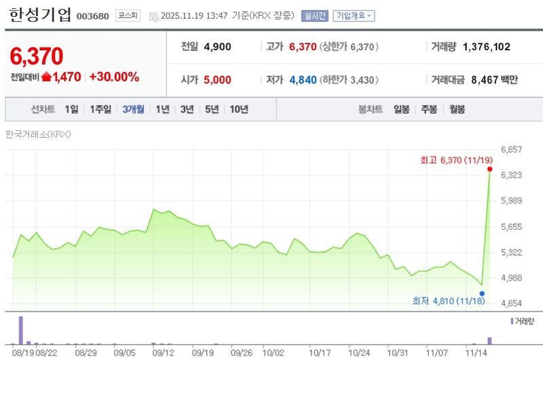Click the 실시간 real-time button

click(x=315, y=16)
